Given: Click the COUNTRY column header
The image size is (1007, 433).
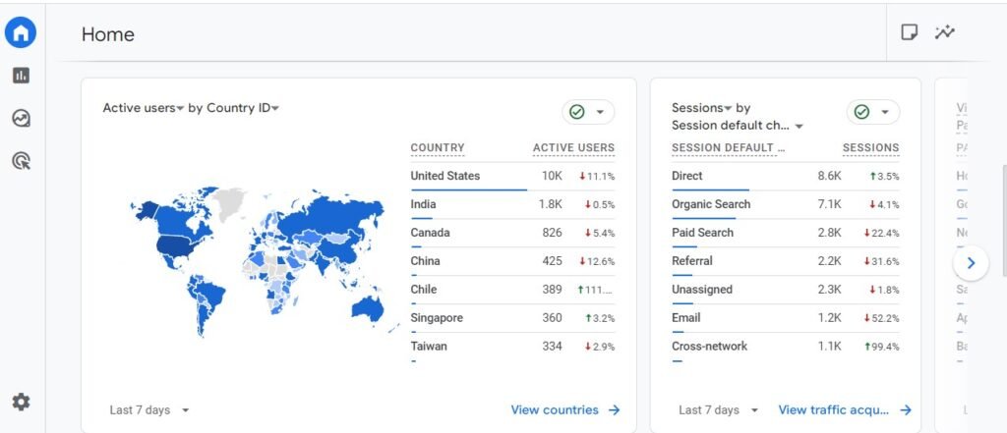Looking at the screenshot, I should click(x=438, y=147).
